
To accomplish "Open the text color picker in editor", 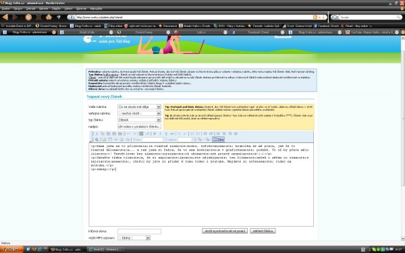I will [x=200, y=140].
